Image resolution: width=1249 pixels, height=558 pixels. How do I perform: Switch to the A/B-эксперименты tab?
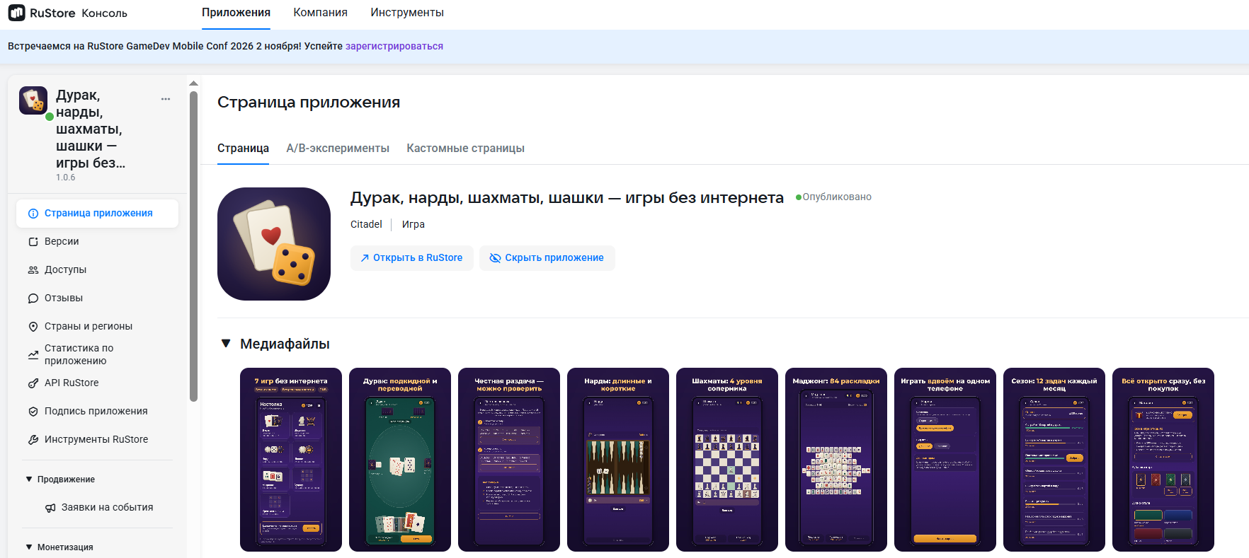click(x=338, y=149)
